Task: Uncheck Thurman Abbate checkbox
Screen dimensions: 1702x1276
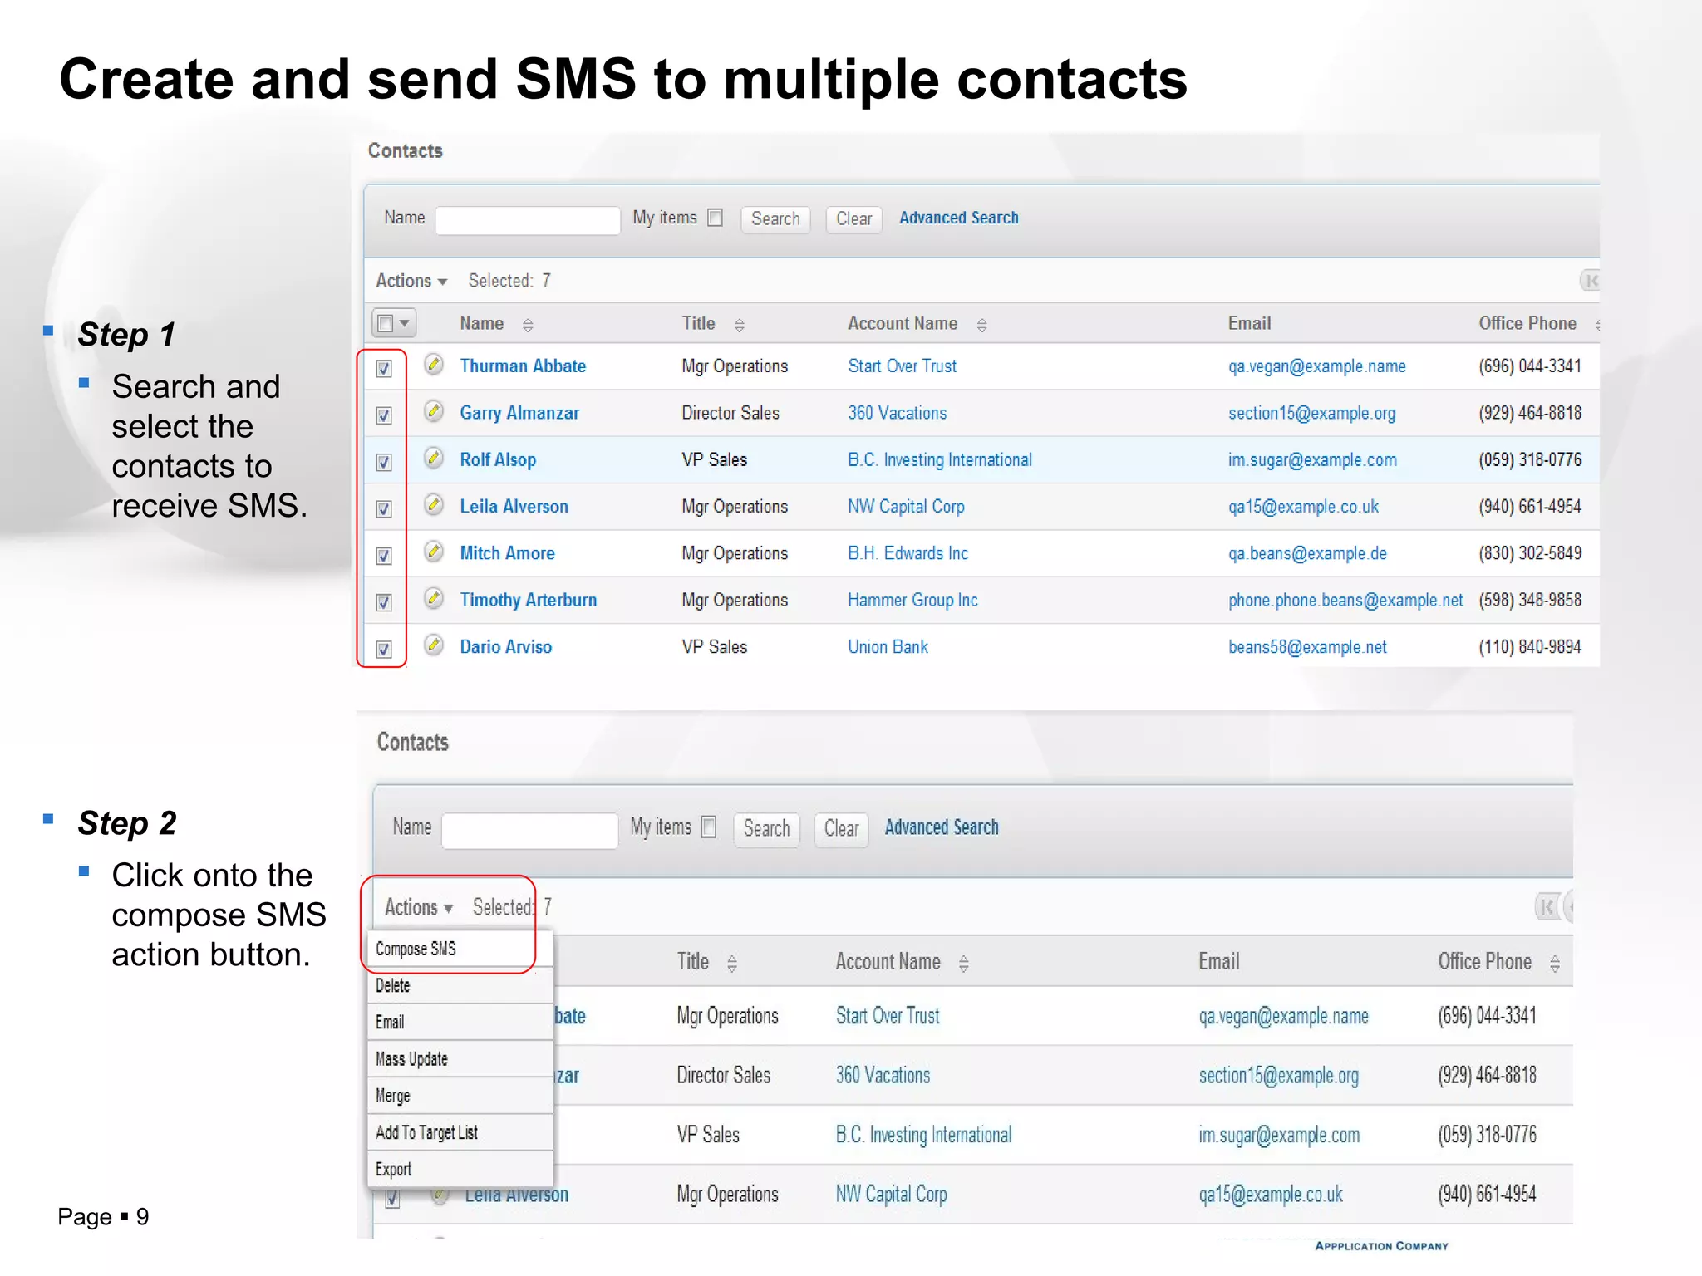Action: pyautogui.click(x=384, y=368)
